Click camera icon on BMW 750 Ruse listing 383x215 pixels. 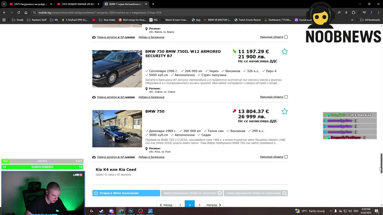coord(94,157)
